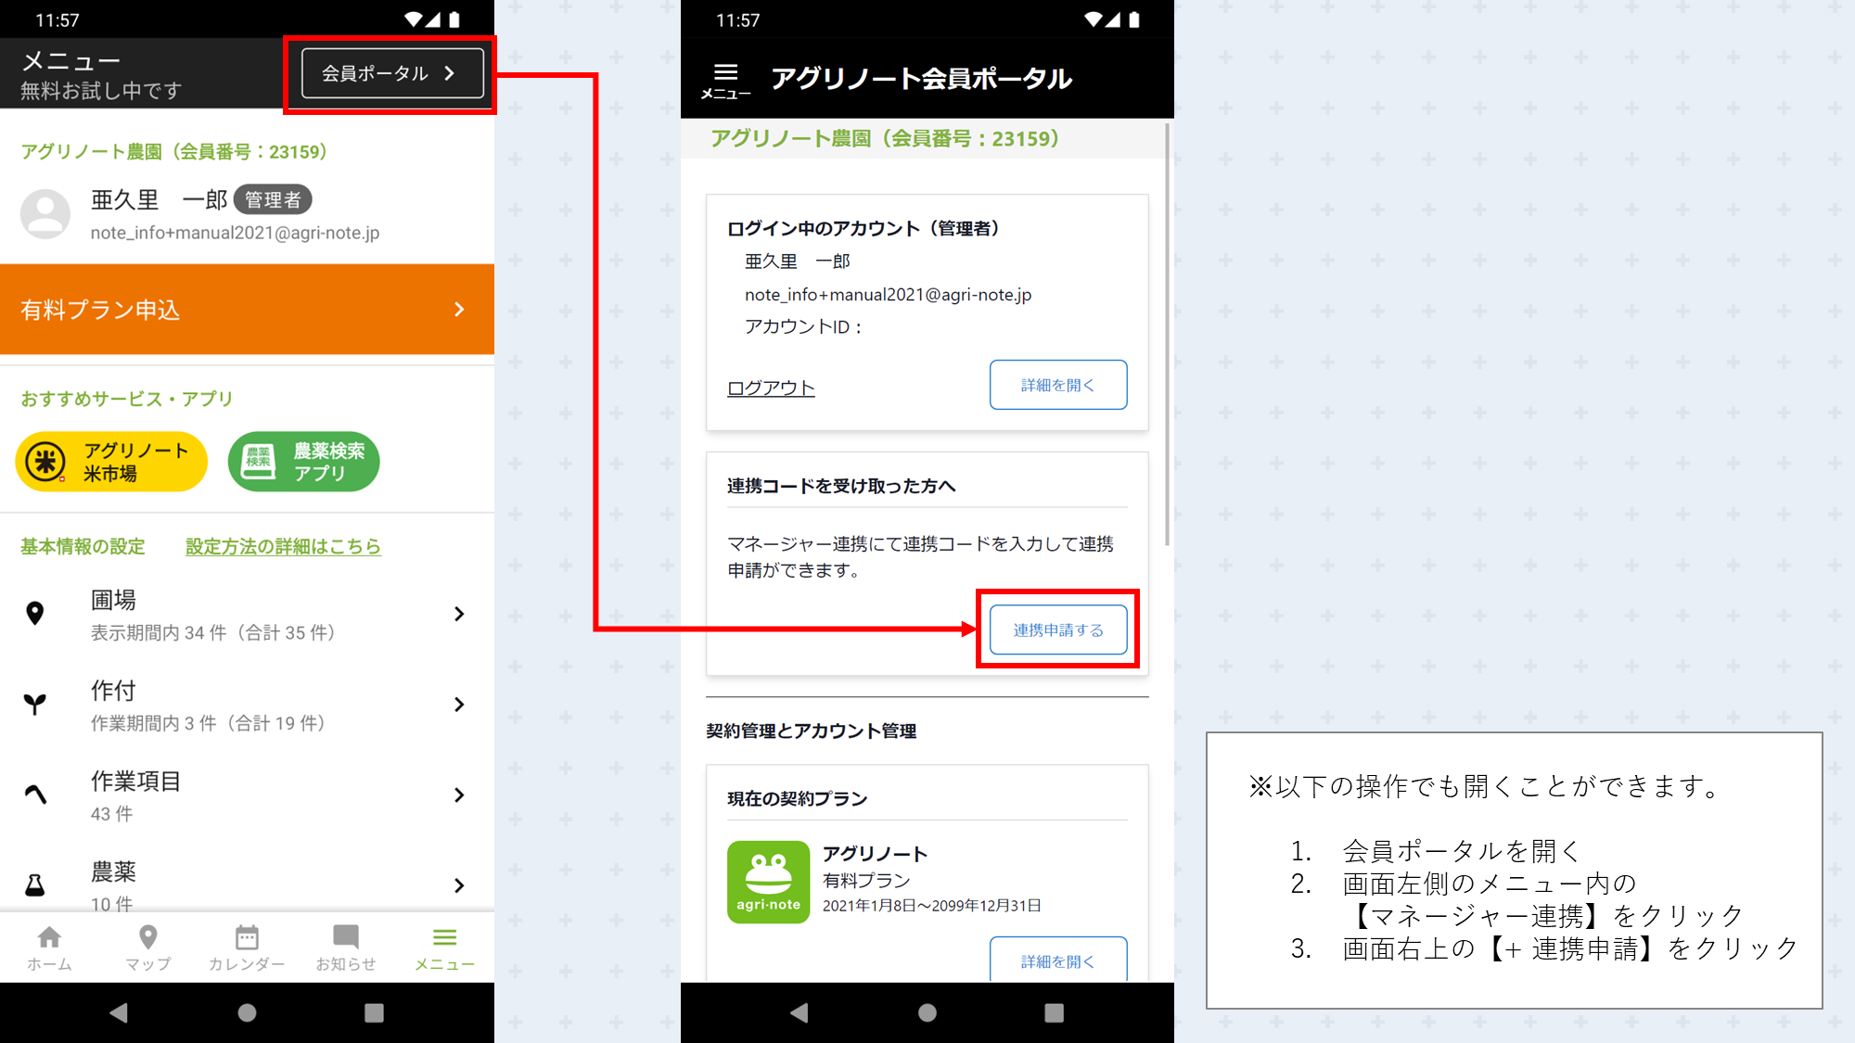Open the 農薬検索アプリ green button
1855x1043 pixels.
point(303,462)
